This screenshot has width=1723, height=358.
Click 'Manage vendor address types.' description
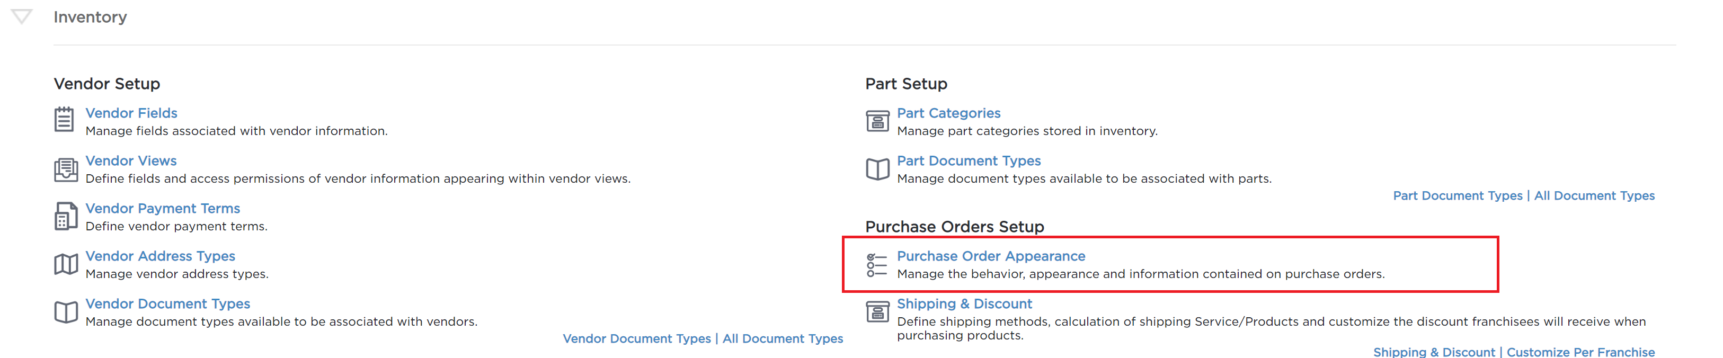177,274
